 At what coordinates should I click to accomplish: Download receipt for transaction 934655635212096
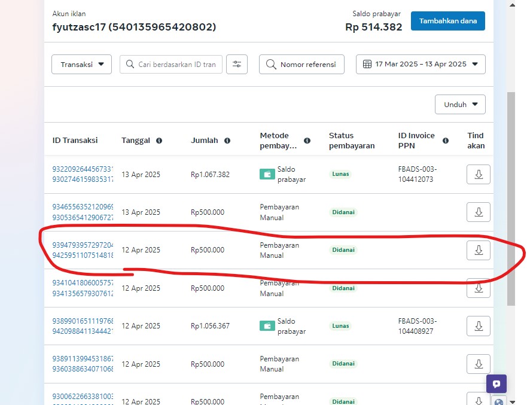pyautogui.click(x=478, y=212)
